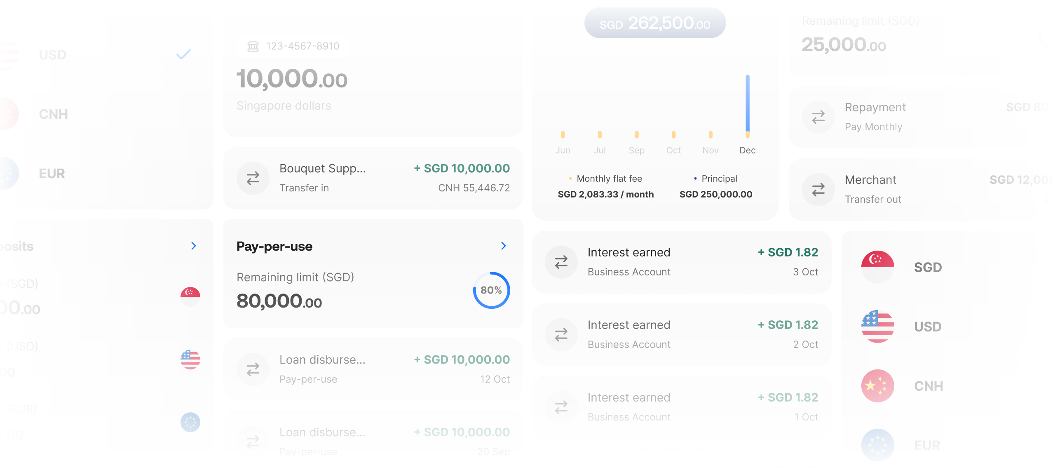Click transfer icon of Loan disburse... 12 Oct

point(253,369)
